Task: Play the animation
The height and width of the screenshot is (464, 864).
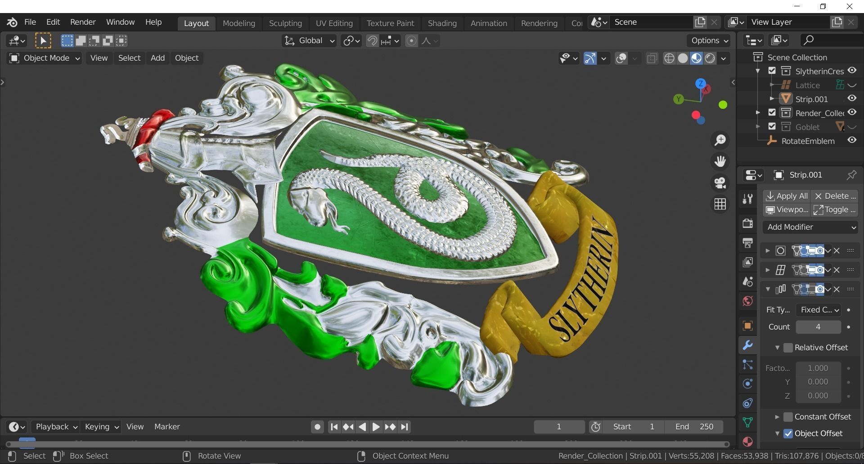Action: [x=376, y=427]
